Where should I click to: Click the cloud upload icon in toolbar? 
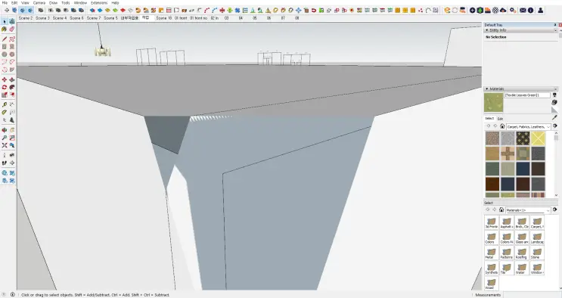[503, 11]
